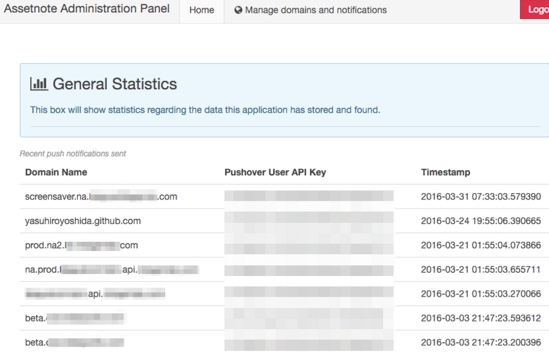Click the Assetnote Administration Panel brand link
This screenshot has width=549, height=353.
point(87,9)
